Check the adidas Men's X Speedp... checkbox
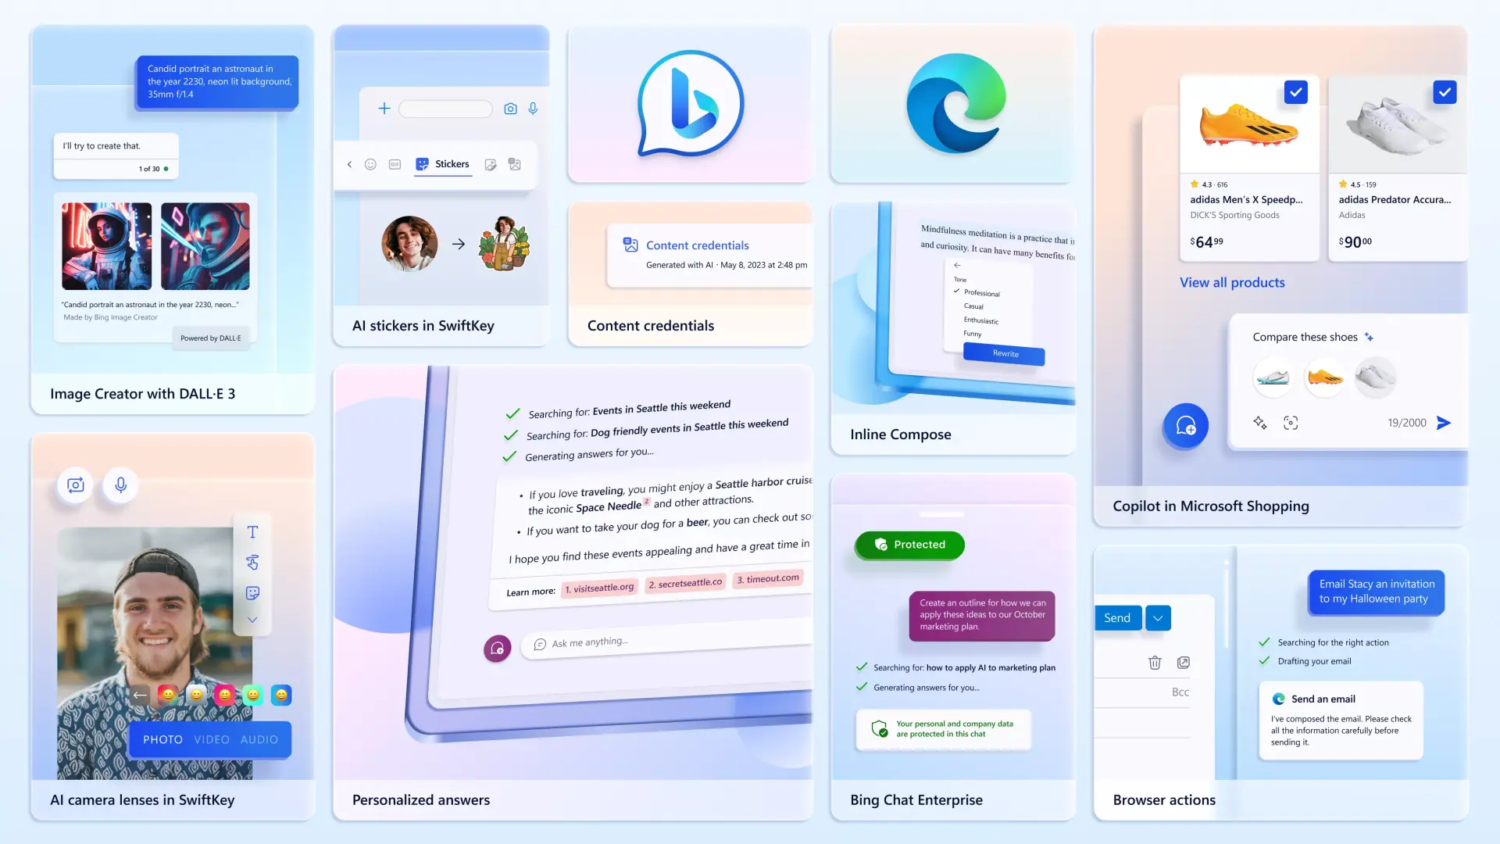 pos(1297,93)
